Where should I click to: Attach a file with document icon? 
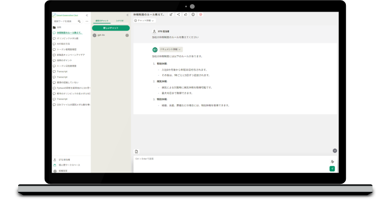pyautogui.click(x=136, y=152)
